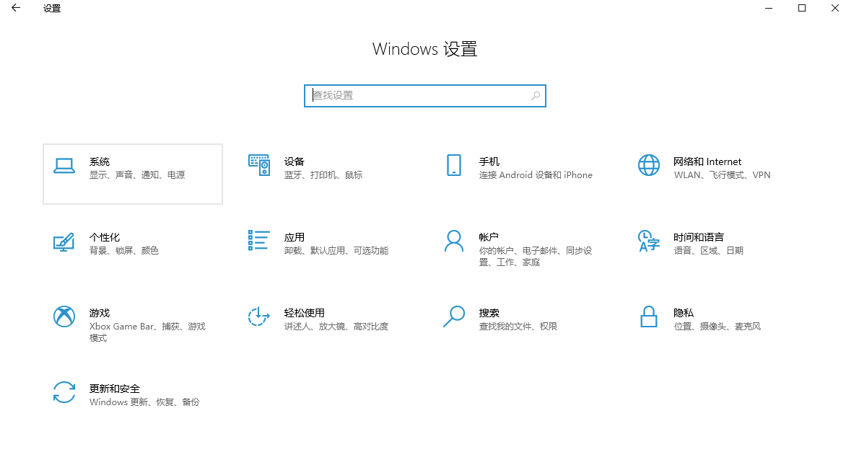This screenshot has height=465, width=846.
Task: Select the 查找设置 search box
Action: pyautogui.click(x=424, y=95)
